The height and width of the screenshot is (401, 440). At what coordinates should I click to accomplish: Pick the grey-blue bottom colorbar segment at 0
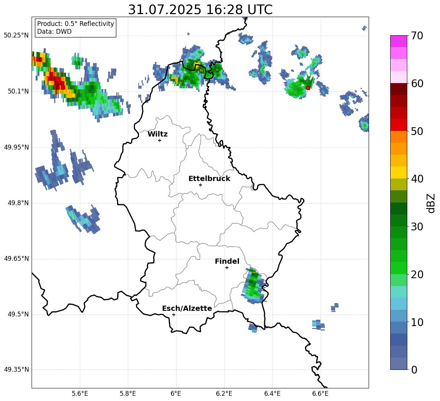(x=398, y=364)
